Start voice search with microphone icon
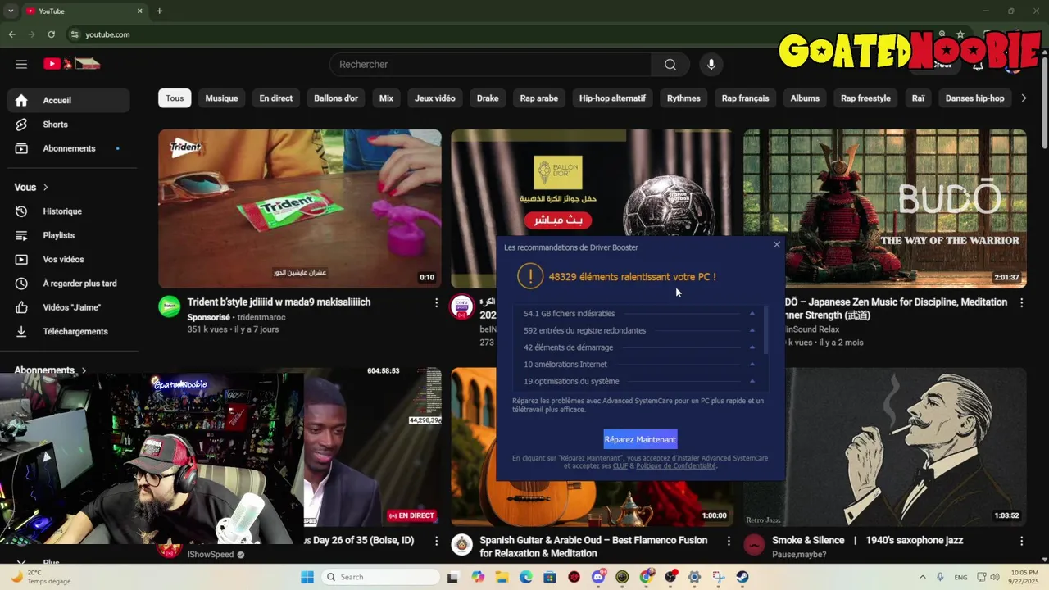1049x590 pixels. 711,65
